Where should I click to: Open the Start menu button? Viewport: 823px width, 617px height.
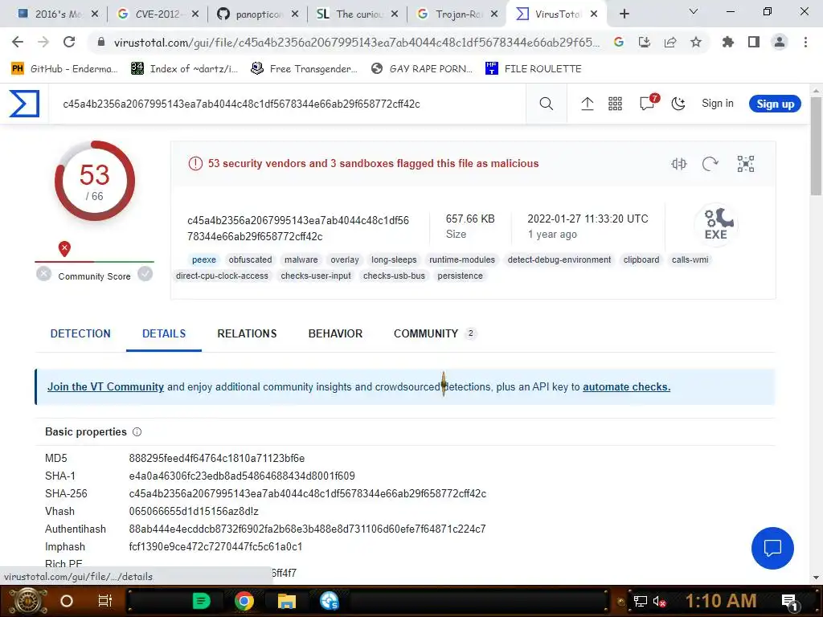point(28,601)
